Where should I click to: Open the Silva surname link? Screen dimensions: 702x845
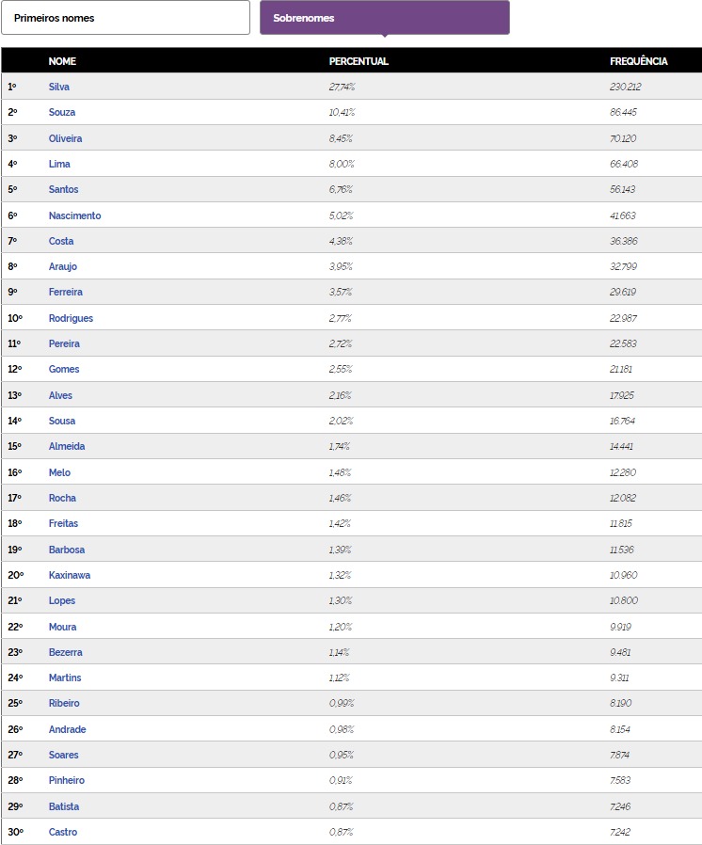(x=59, y=87)
